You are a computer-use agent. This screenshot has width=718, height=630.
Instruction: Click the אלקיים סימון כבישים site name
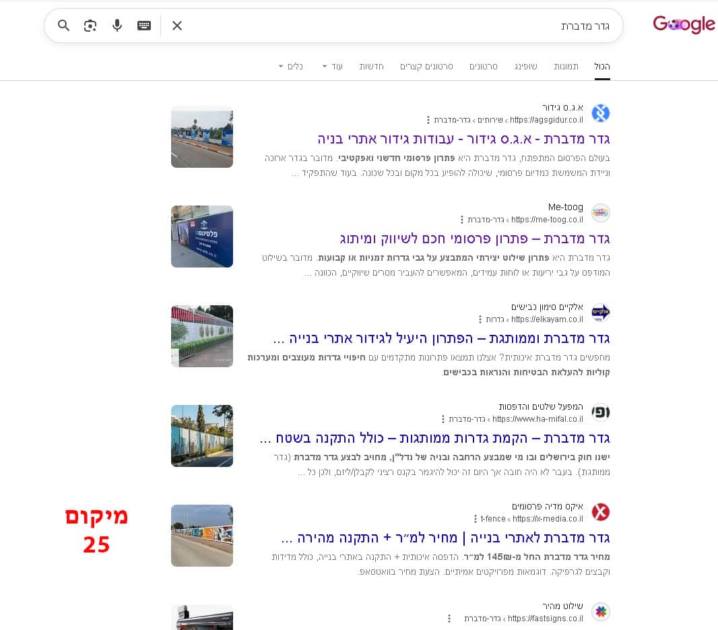point(547,307)
